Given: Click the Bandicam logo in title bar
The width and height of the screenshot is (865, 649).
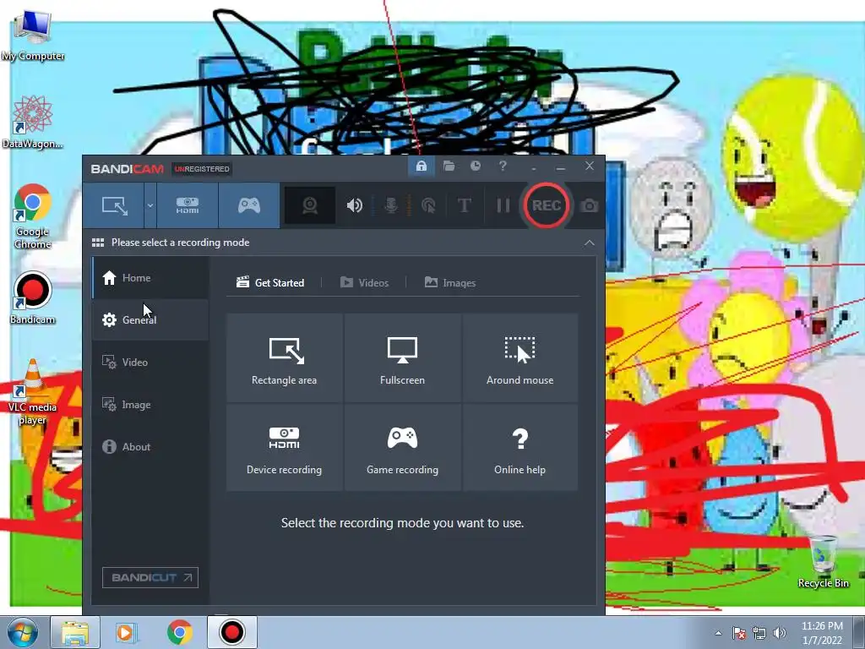Looking at the screenshot, I should (x=128, y=169).
